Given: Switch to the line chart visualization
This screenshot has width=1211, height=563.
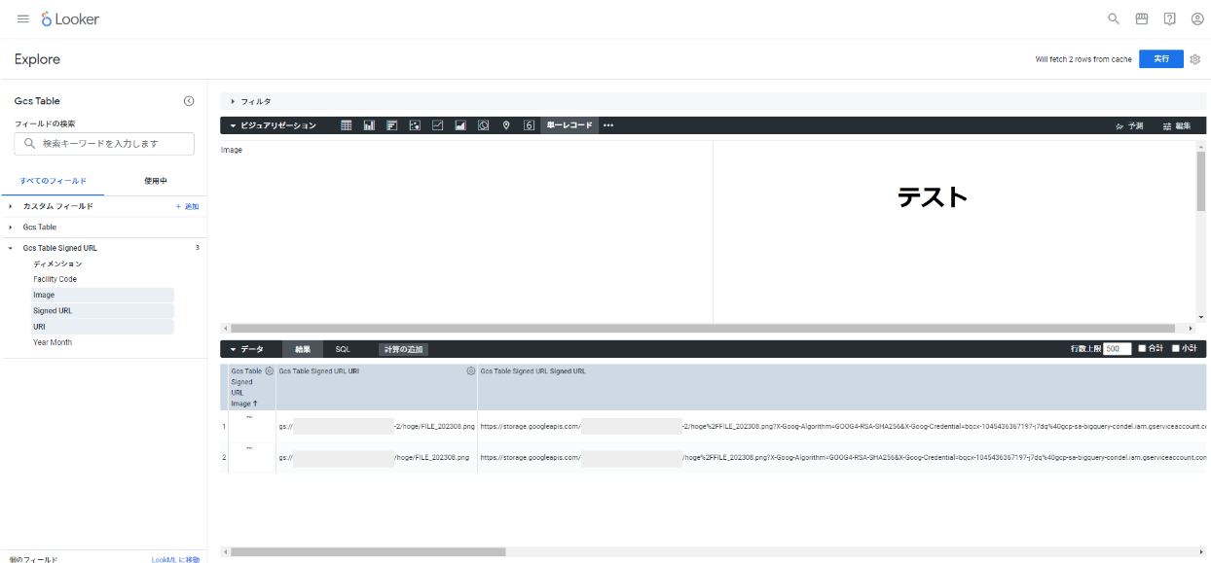Looking at the screenshot, I should tap(437, 124).
